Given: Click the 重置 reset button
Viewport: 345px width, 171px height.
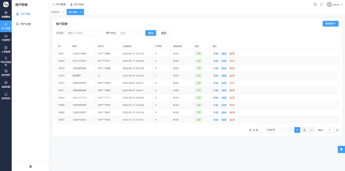Looking at the screenshot, I should pos(164,33).
